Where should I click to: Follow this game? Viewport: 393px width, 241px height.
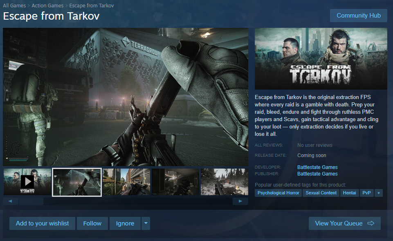pos(92,223)
